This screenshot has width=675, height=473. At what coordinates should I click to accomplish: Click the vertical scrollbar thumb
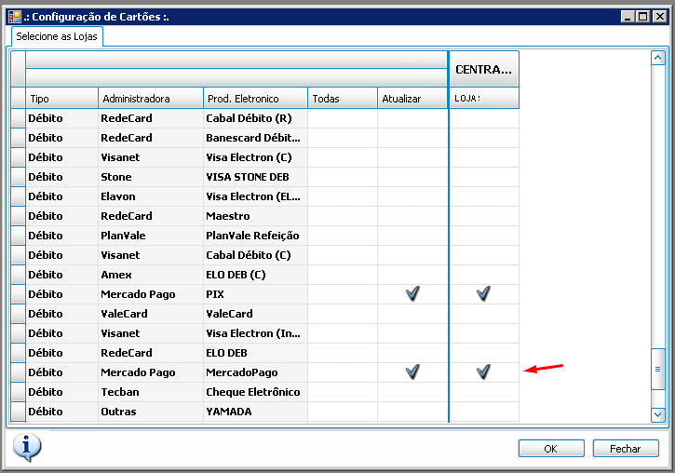click(658, 369)
